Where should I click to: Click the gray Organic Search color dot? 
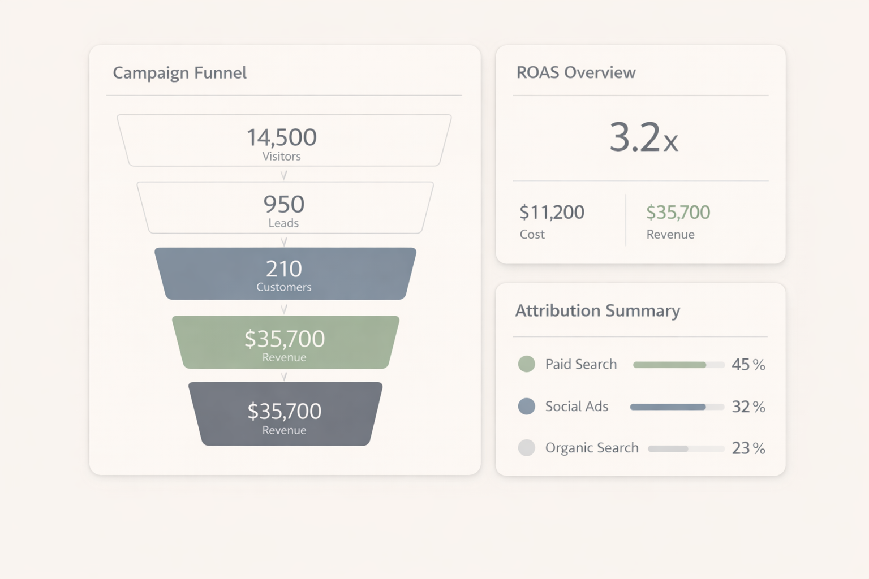527,448
